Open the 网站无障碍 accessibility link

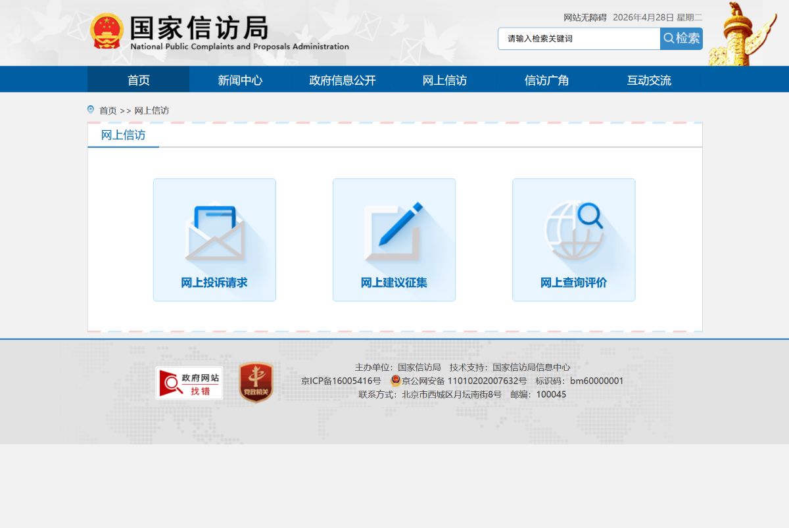pos(583,17)
